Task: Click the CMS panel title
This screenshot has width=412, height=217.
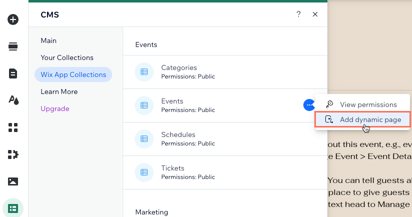Action: click(x=50, y=14)
